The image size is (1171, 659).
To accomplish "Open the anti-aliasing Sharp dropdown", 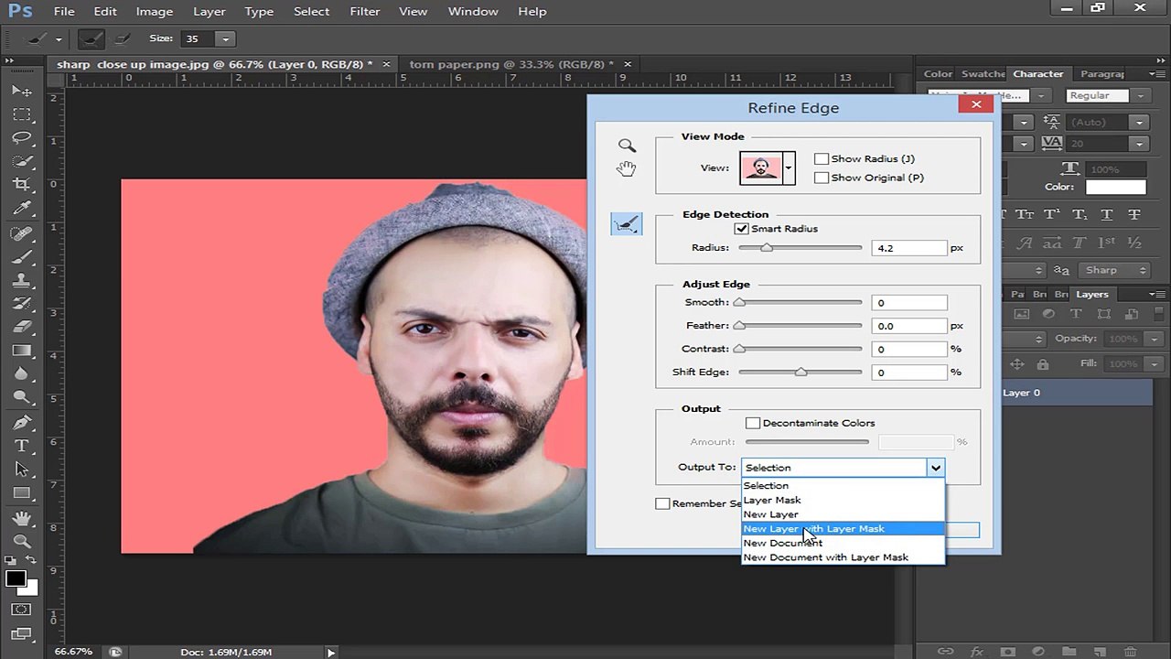I will pyautogui.click(x=1115, y=270).
